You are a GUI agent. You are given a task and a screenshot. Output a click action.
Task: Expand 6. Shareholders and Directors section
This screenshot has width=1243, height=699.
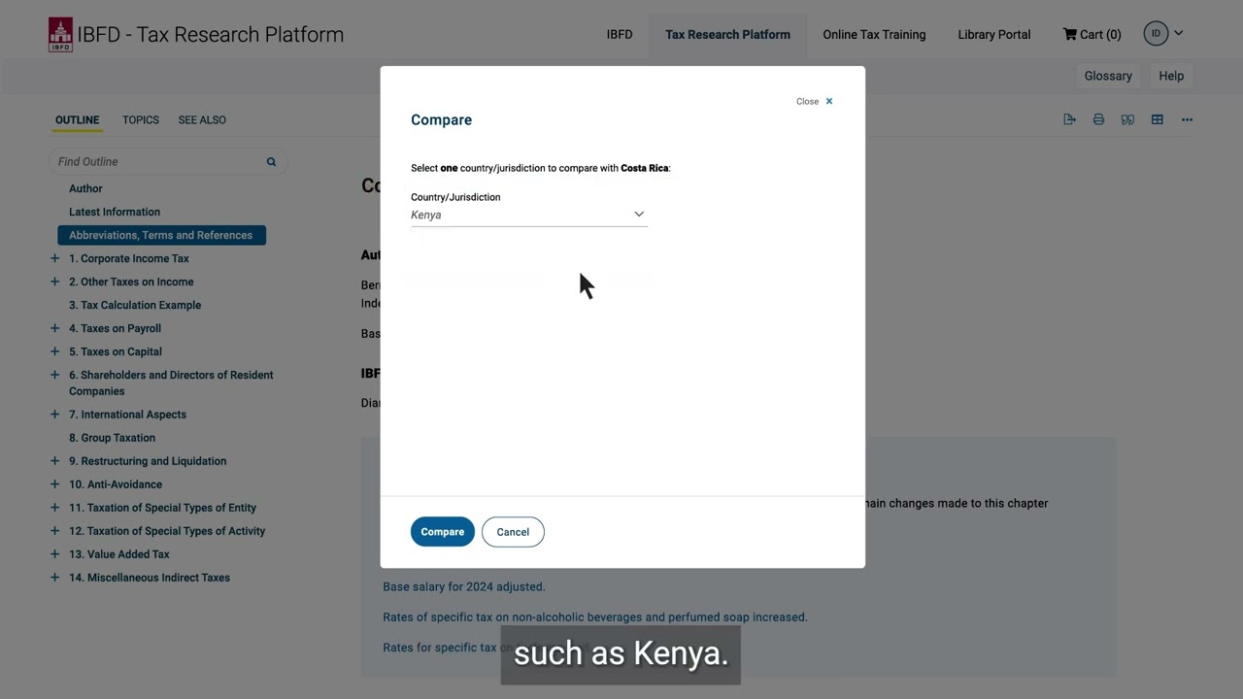click(x=54, y=375)
